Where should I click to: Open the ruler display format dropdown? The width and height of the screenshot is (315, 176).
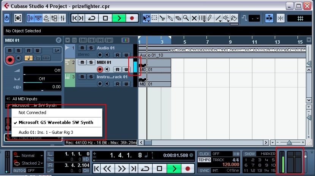pos(309,40)
